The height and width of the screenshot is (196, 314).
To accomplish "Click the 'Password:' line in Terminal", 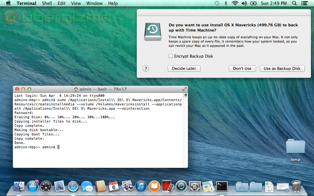I will pyautogui.click(x=24, y=113).
